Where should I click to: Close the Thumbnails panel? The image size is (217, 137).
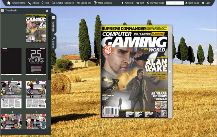[47, 11]
